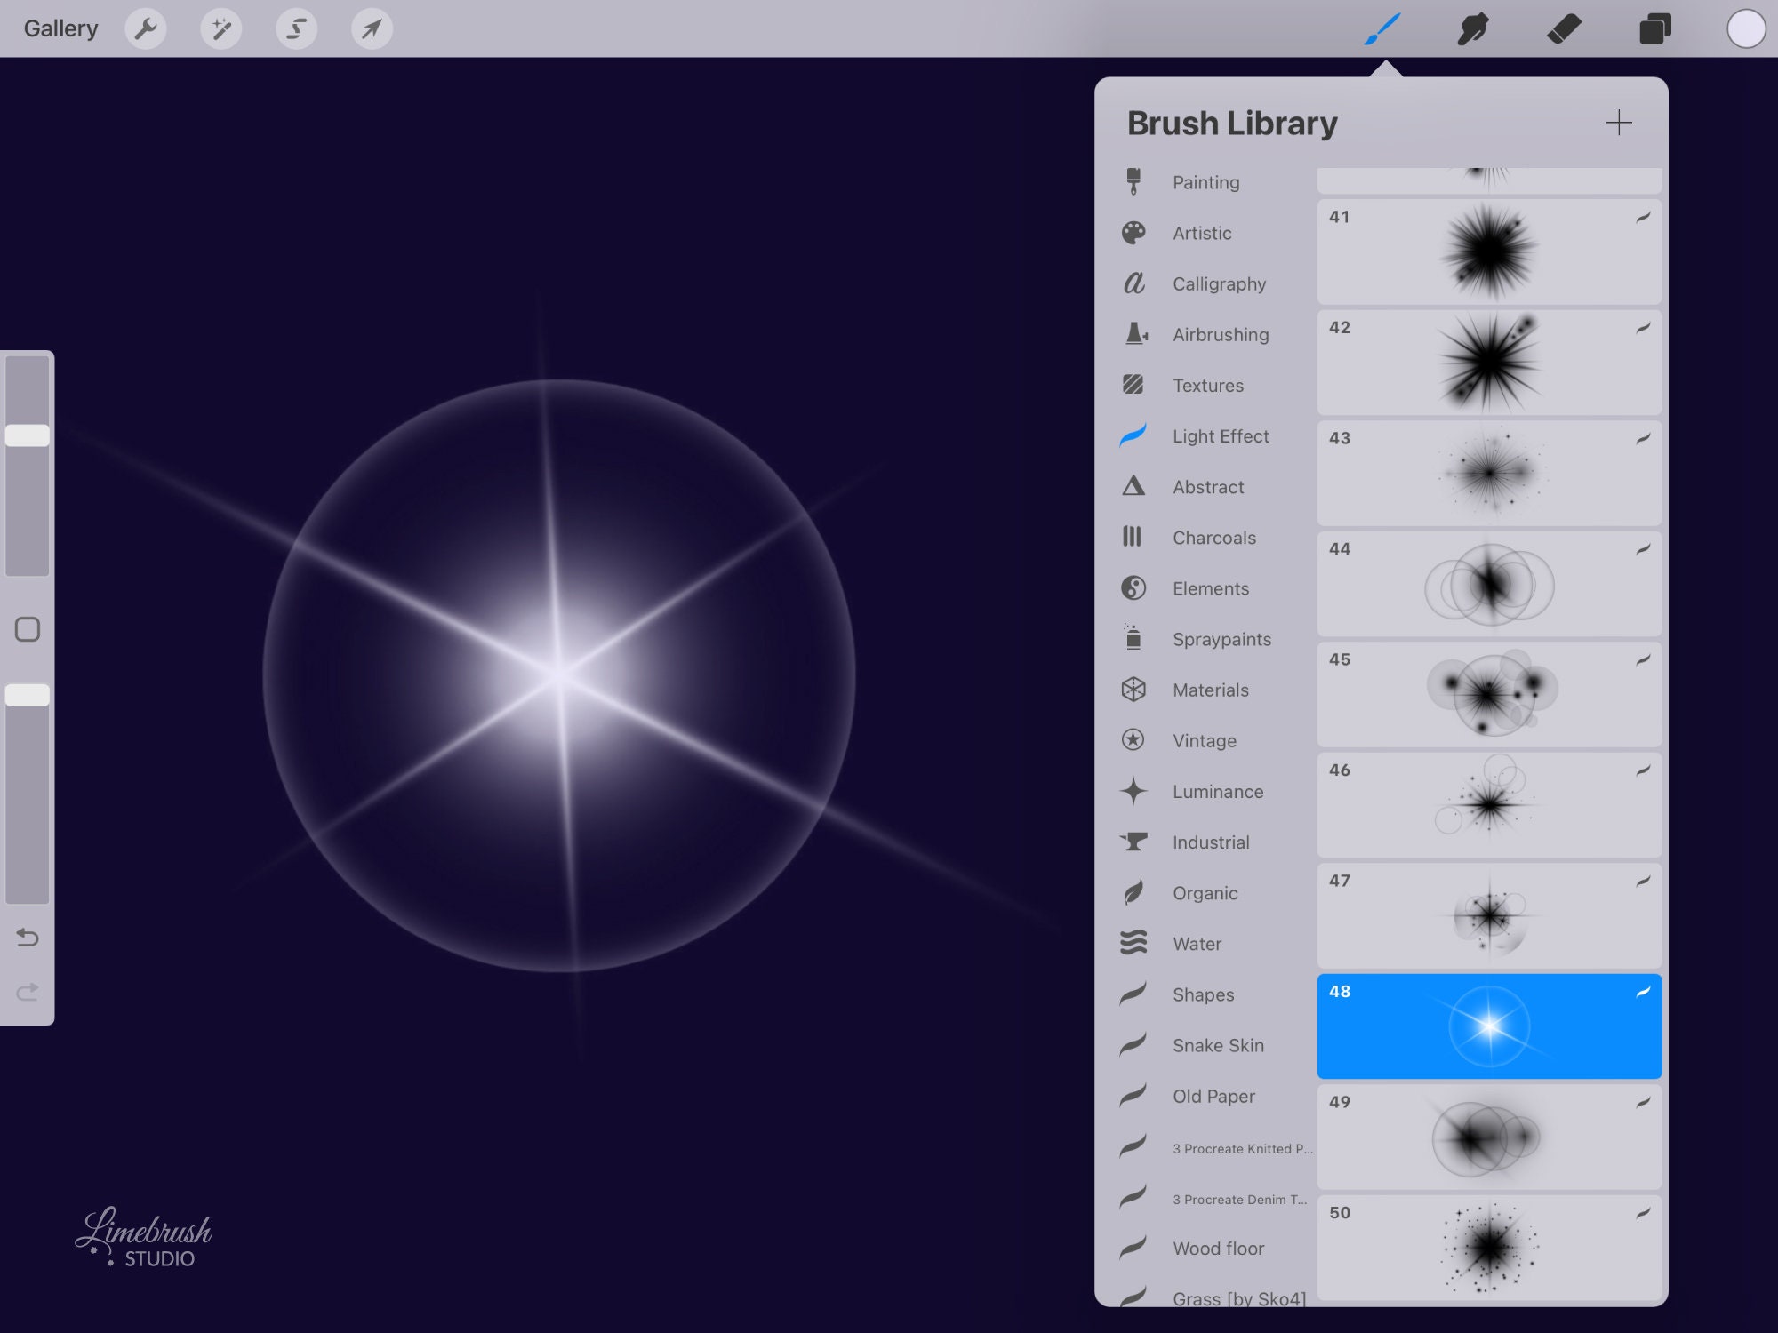Activate the Selection tool
The image size is (1778, 1333).
click(297, 28)
